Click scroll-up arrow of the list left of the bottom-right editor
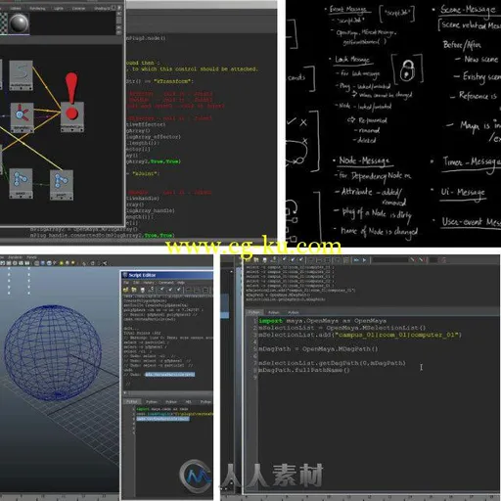 [x=231, y=271]
